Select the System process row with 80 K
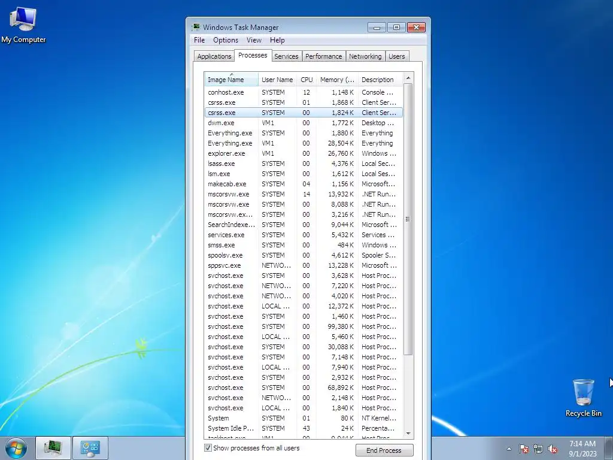The width and height of the screenshot is (613, 460). [x=304, y=418]
